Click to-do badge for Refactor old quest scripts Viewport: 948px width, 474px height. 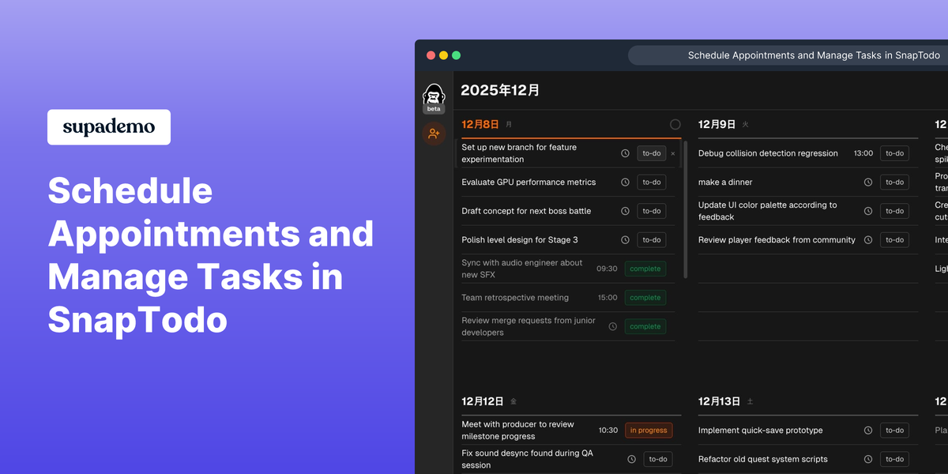[894, 459]
